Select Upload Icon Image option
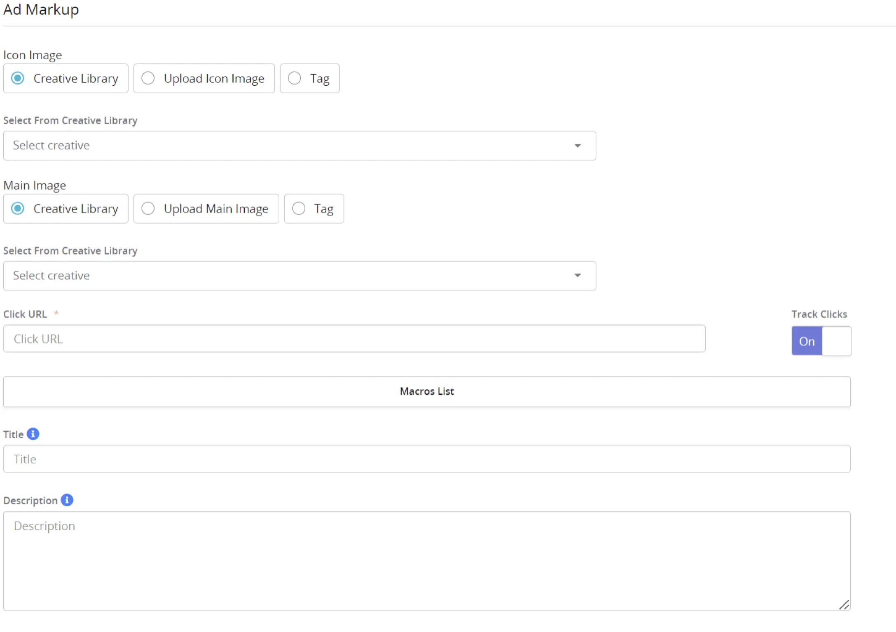Screen dimensions: 896x632 pos(148,78)
